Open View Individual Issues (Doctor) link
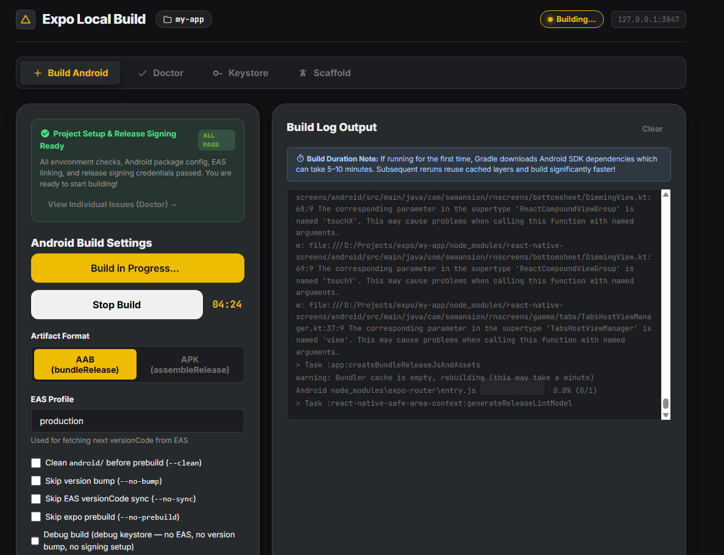The width and height of the screenshot is (724, 555). coord(112,204)
